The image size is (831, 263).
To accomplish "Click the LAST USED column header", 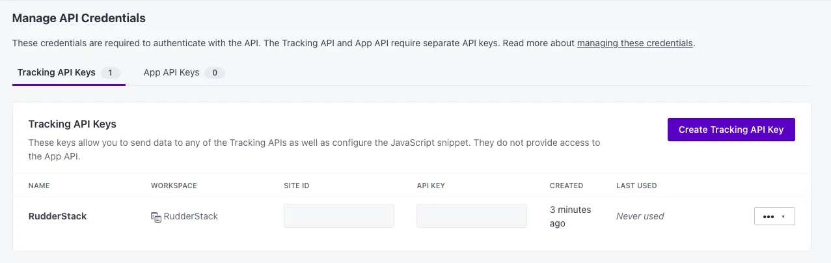I will pos(636,186).
